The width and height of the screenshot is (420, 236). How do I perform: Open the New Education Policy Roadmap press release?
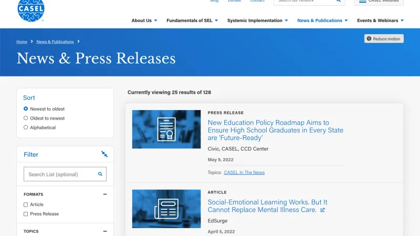[275, 130]
